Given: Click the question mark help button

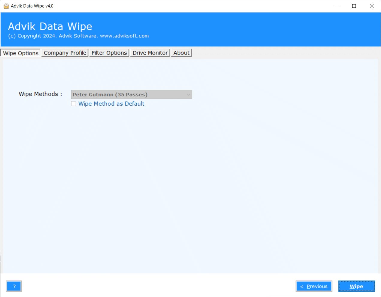Looking at the screenshot, I should pyautogui.click(x=14, y=286).
